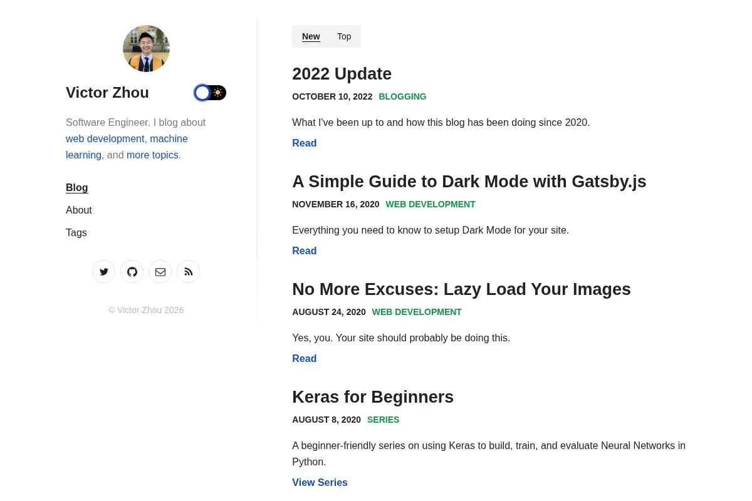Screen dimensions: 752x501
Task: Click the © Victor Zhou 2026 footer text
Action: pyautogui.click(x=146, y=310)
